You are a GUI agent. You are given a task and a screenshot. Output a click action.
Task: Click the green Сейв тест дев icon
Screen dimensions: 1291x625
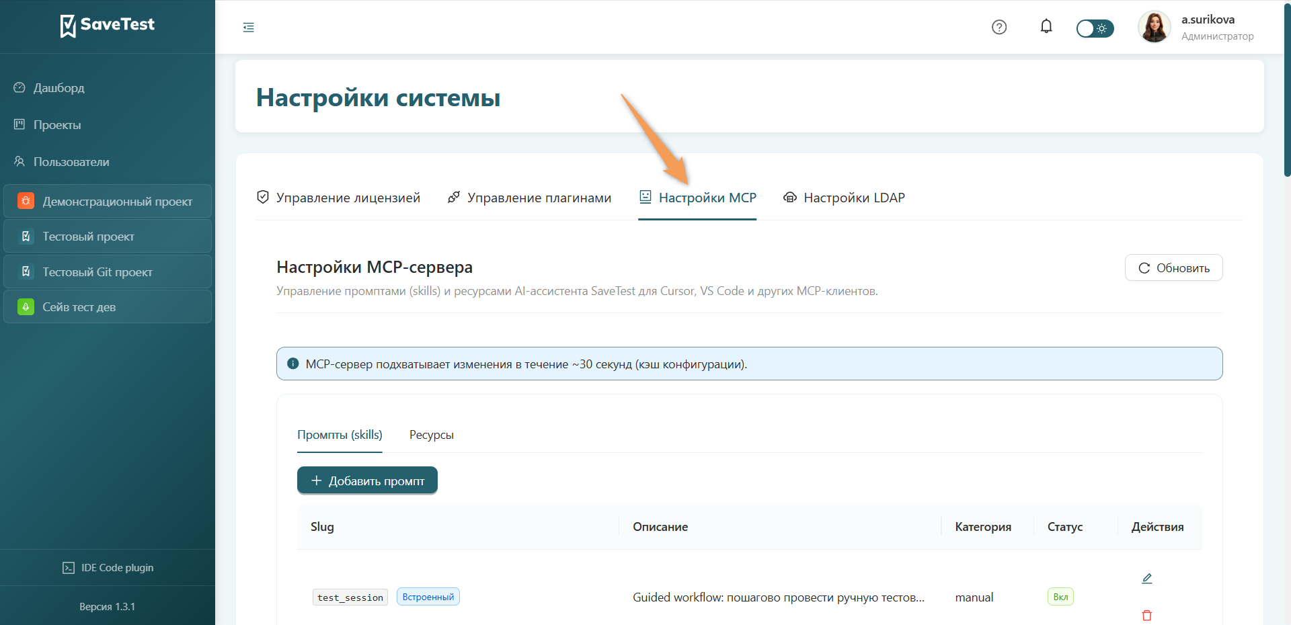tap(26, 307)
